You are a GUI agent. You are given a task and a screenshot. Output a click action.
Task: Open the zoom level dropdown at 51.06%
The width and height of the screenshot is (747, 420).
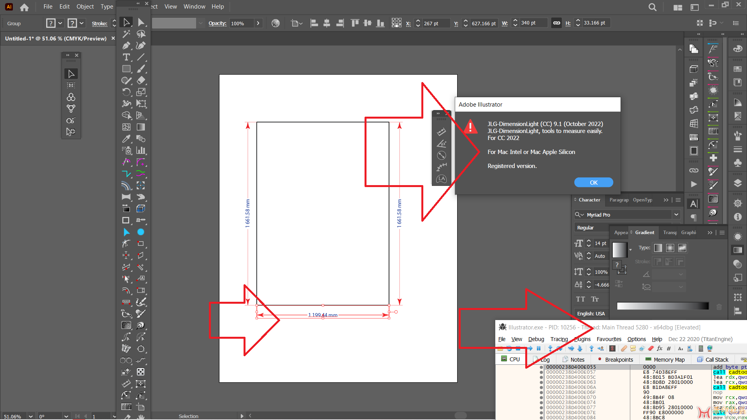point(30,416)
